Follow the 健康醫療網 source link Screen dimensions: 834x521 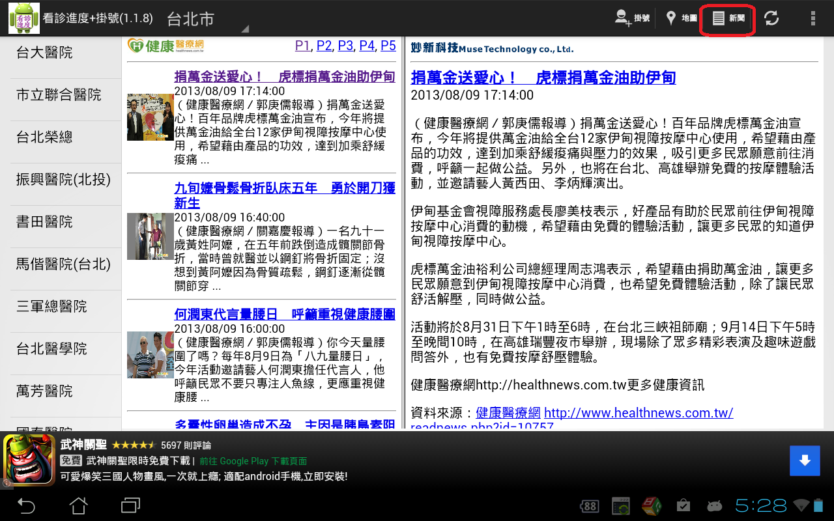(x=508, y=413)
